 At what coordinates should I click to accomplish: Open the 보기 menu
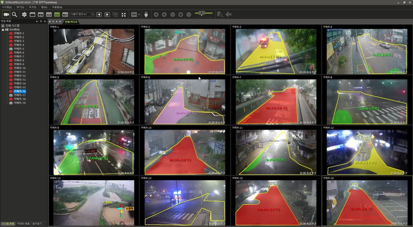point(20,7)
